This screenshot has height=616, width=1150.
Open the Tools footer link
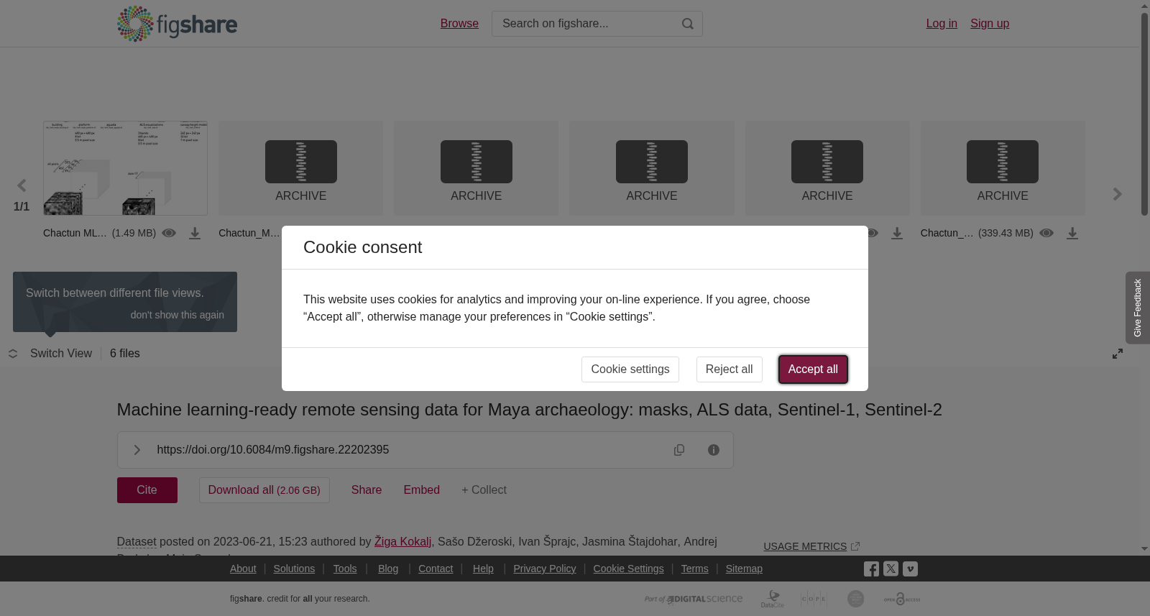coord(345,569)
